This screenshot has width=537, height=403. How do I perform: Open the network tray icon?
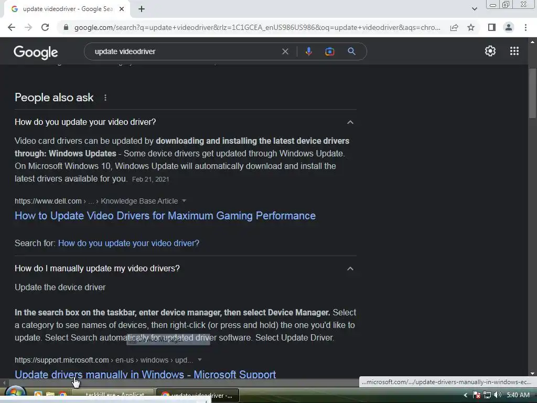[487, 395]
